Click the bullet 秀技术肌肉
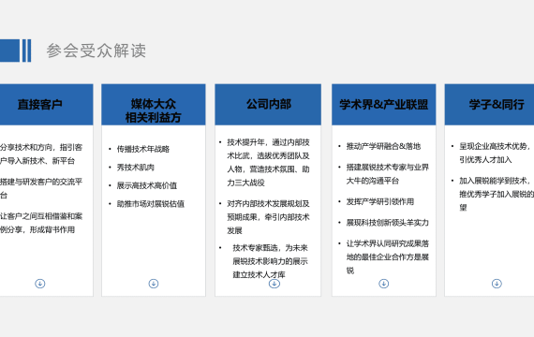 click(x=136, y=168)
